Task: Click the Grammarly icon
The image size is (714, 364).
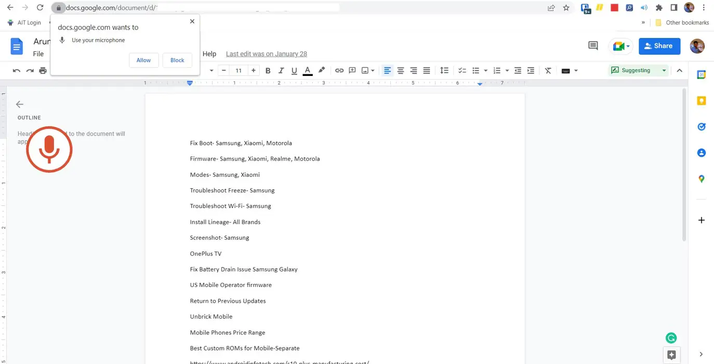Action: click(x=671, y=338)
